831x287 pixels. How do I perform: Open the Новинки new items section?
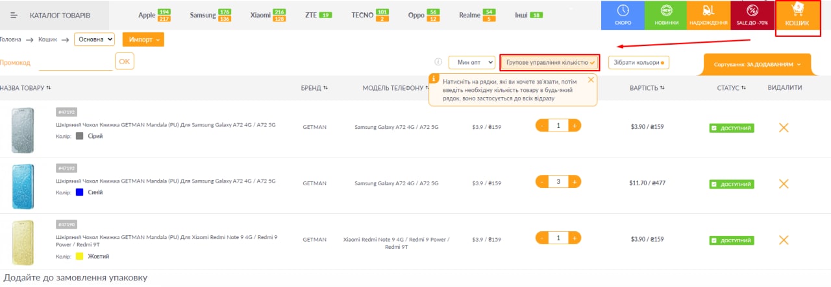click(665, 15)
